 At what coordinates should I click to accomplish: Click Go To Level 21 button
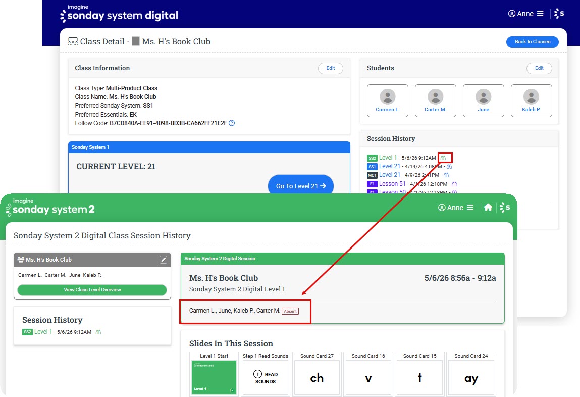point(301,186)
